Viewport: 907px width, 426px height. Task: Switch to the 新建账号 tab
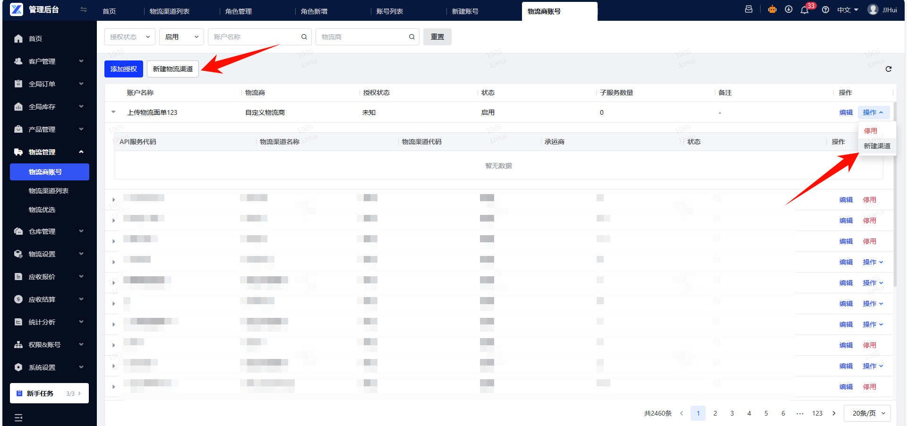point(465,11)
